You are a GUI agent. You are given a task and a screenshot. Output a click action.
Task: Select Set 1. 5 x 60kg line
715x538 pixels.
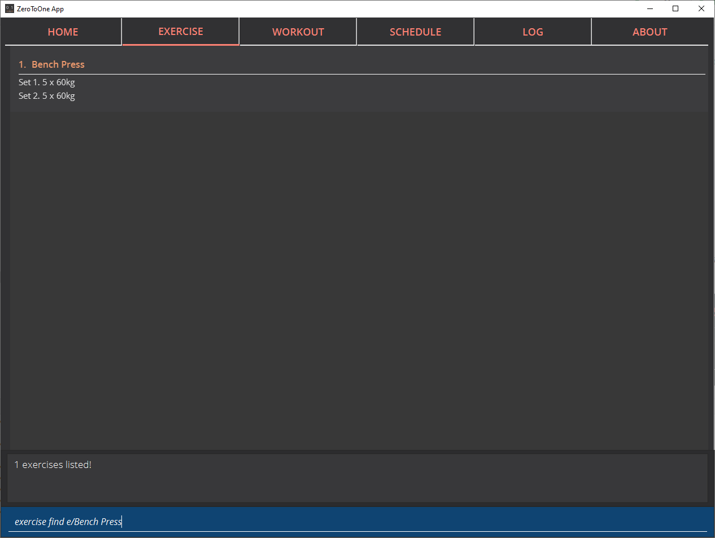tap(47, 82)
